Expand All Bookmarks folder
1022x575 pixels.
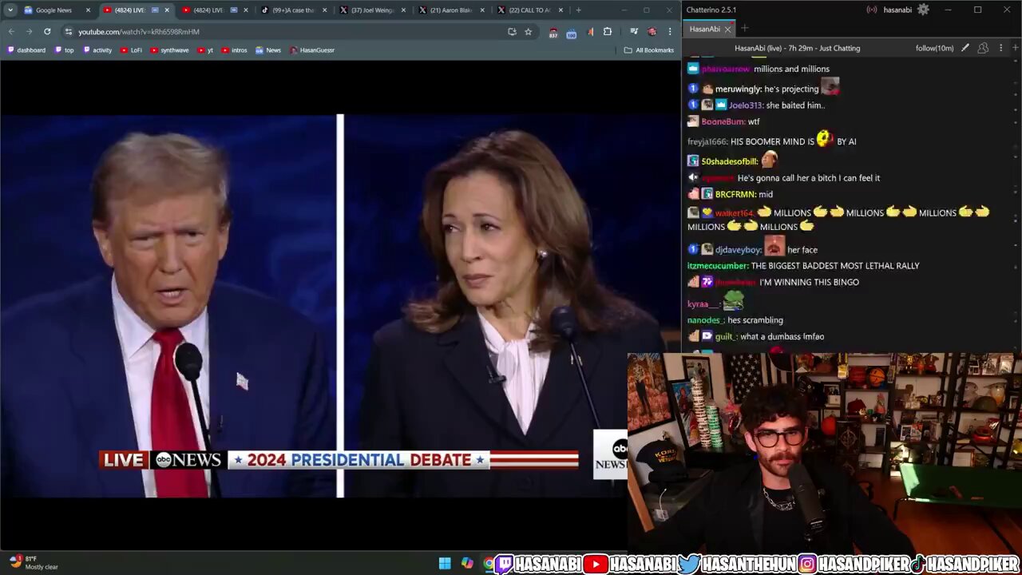click(649, 50)
